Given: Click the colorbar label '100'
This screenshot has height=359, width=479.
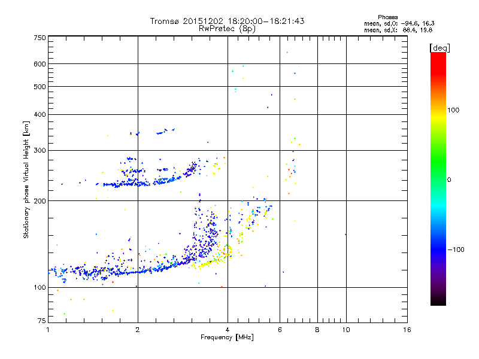Looking at the screenshot, I should pyautogui.click(x=453, y=110).
